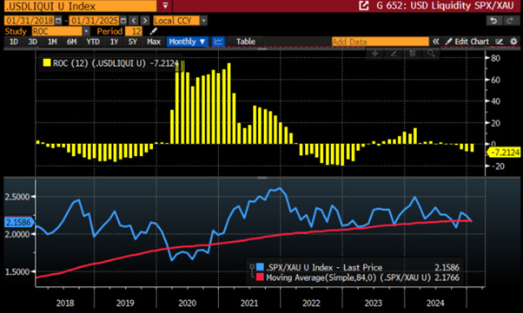
Task: Open the annotate chart icon next to Edit Chart
Action: point(500,42)
